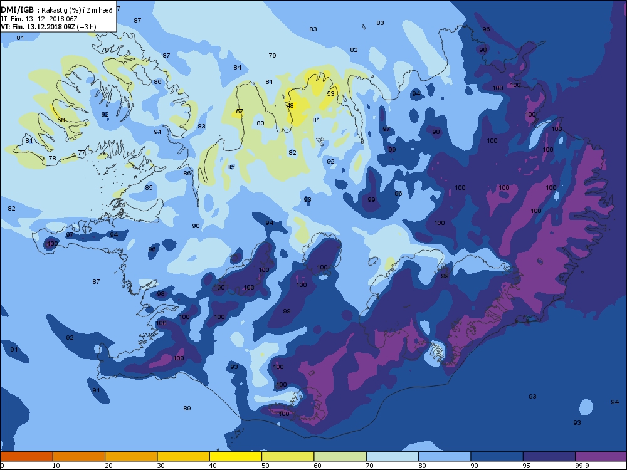Click the humidity value '58' on the map
Viewport: 627px width, 470px height.
tap(61, 120)
